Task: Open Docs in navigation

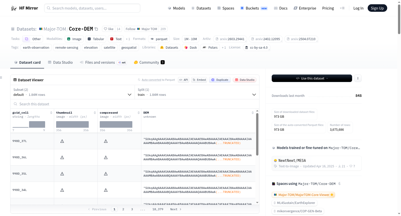Action: click(x=280, y=8)
